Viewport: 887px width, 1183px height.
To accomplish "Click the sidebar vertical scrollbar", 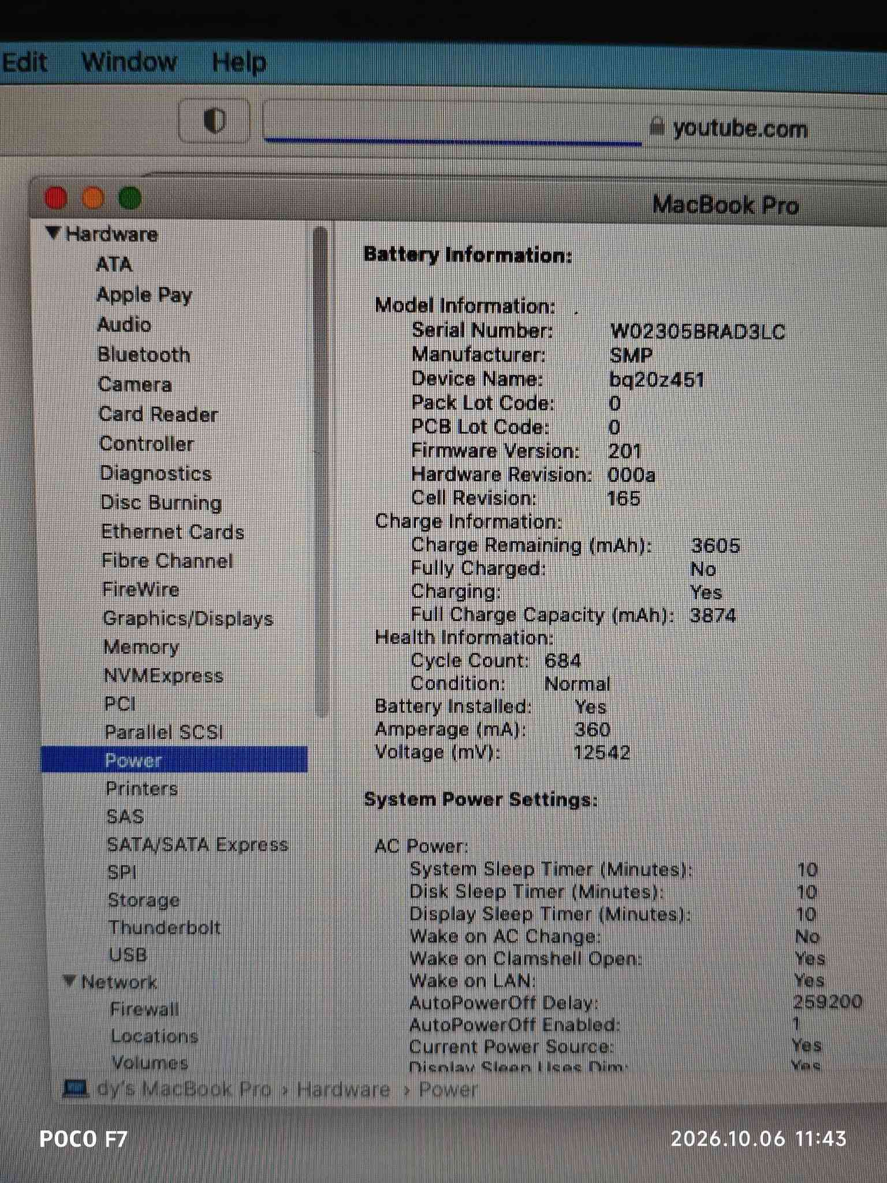I will tap(321, 471).
